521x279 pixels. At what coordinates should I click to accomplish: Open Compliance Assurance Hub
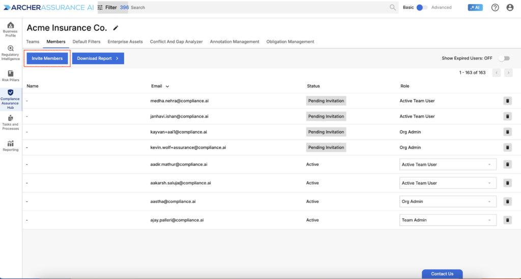coord(10,99)
